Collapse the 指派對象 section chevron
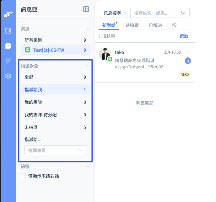 pos(88,66)
